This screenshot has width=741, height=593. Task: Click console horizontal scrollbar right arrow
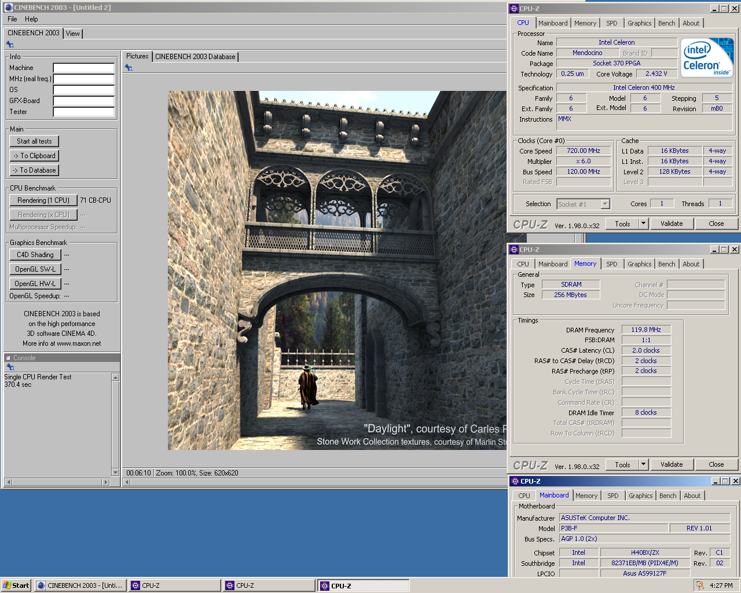pyautogui.click(x=105, y=482)
